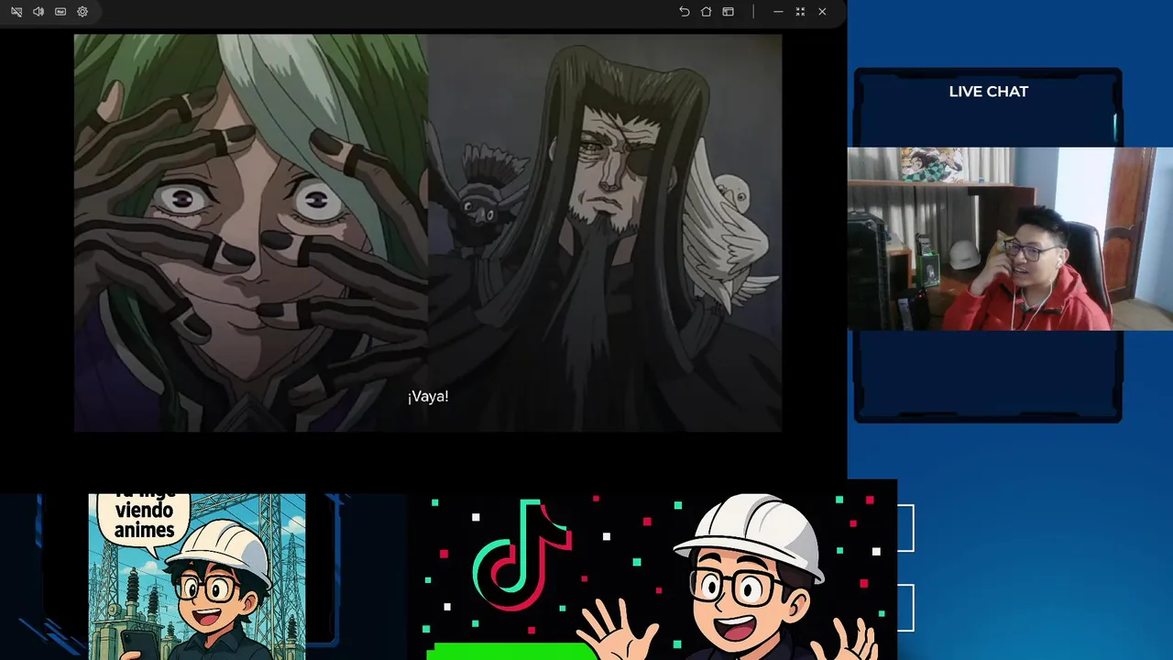Viewport: 1173px width, 660px height.
Task: Exit fullscreen using the four-corners icon
Action: point(800,12)
